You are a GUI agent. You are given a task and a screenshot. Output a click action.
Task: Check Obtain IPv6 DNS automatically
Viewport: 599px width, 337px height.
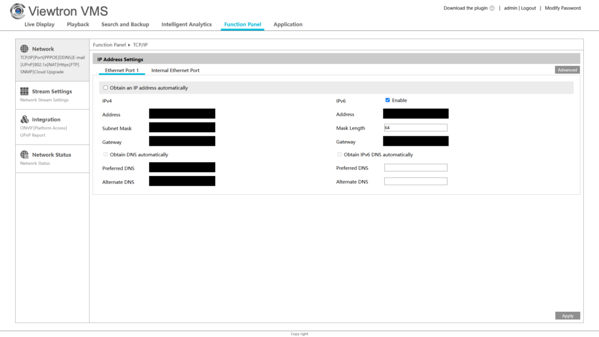point(339,154)
